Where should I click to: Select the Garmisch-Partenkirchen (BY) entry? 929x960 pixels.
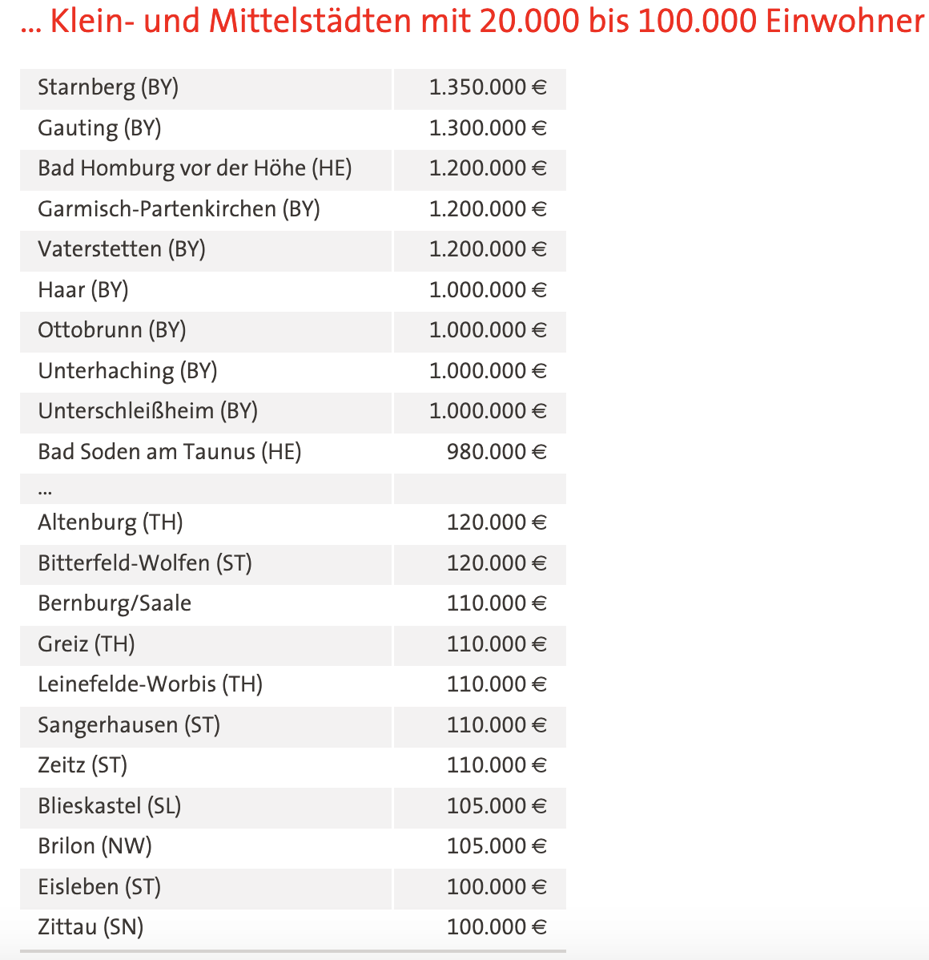point(179,209)
